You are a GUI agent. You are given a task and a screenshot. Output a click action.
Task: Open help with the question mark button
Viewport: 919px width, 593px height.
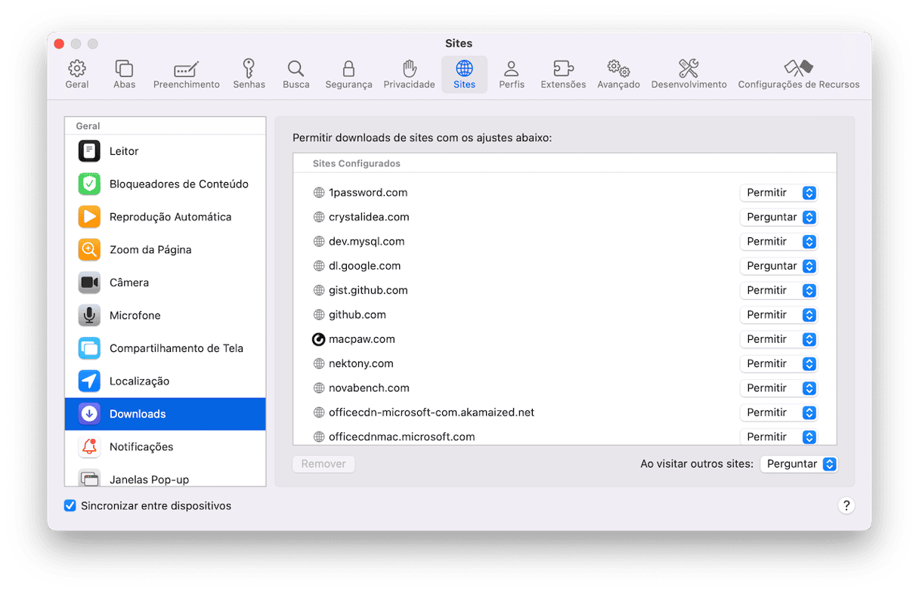(846, 506)
